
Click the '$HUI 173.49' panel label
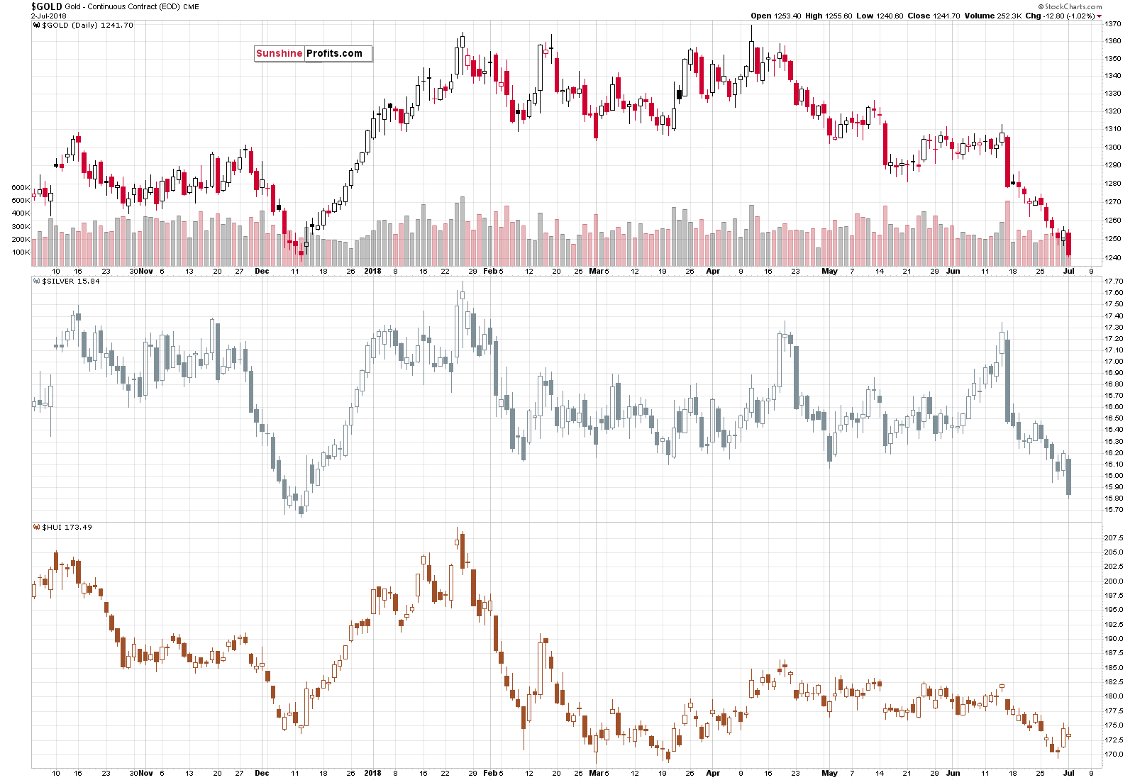[x=67, y=528]
